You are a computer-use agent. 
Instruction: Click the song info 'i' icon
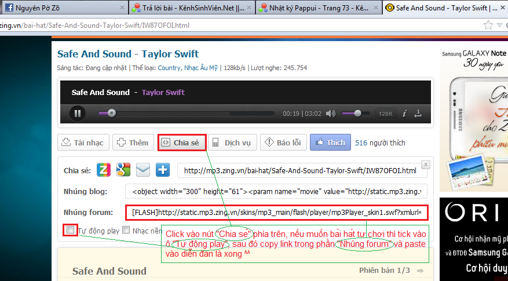click(x=404, y=114)
